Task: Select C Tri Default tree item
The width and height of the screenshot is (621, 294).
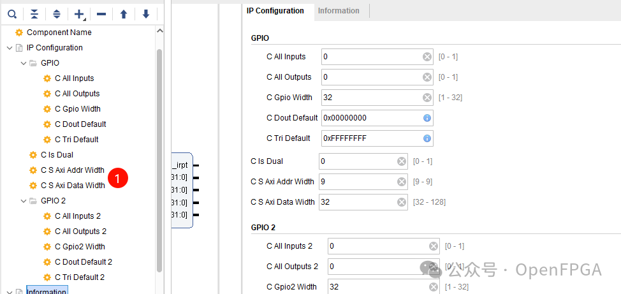Action: 77,140
